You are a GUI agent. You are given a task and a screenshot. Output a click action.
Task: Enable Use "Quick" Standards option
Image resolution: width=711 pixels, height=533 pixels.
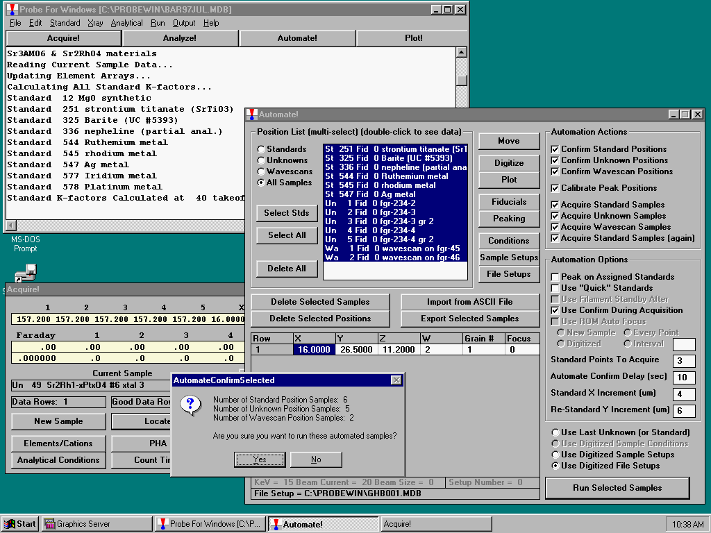point(555,288)
